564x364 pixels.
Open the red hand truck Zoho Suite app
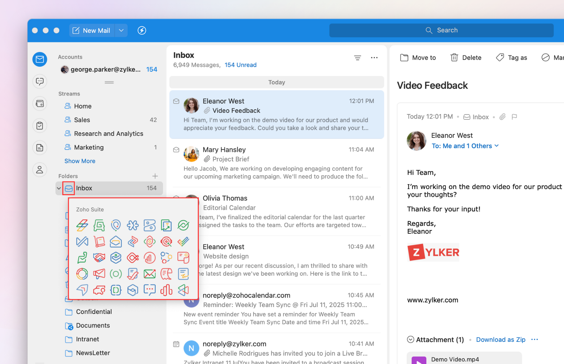pos(99,241)
